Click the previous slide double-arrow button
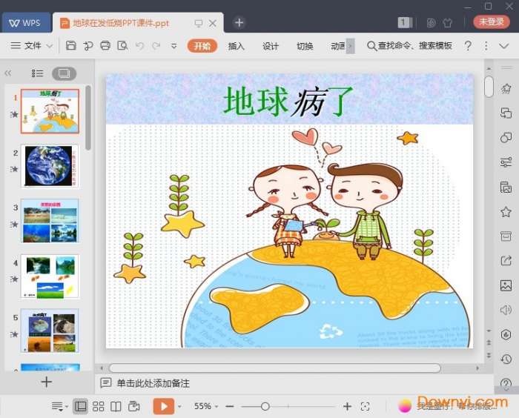 click(489, 342)
